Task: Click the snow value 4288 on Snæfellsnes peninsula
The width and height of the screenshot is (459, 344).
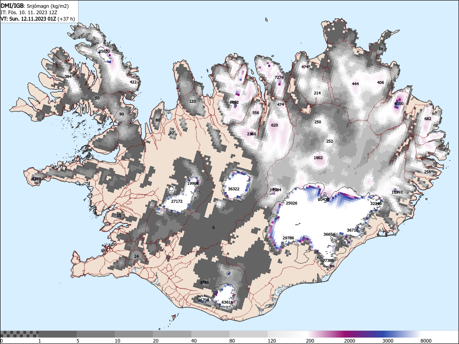Action: 37,179
